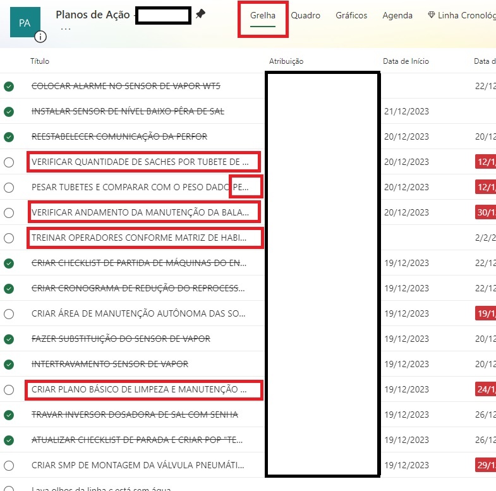496x491 pixels.
Task: Open task CRIAR PLANO BÁSICO DE LIMPEZA E MANUTENÇÃO
Action: click(139, 389)
